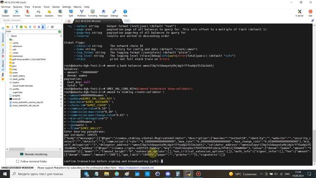This screenshot has height=178, width=316.
Task: Open the Tunneling toolbar icon
Action: tap(92, 13)
